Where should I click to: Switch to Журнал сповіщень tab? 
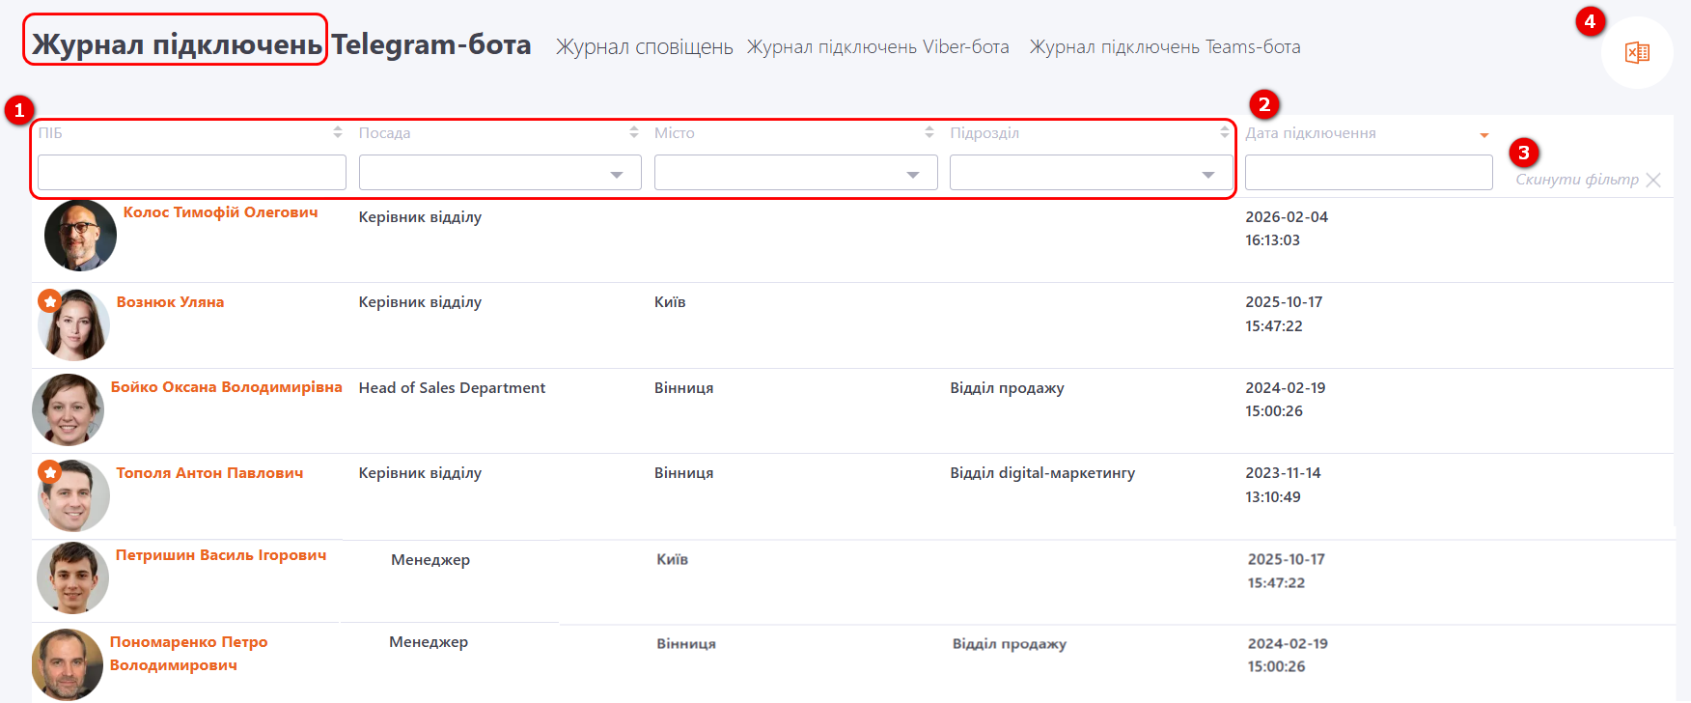coord(644,47)
